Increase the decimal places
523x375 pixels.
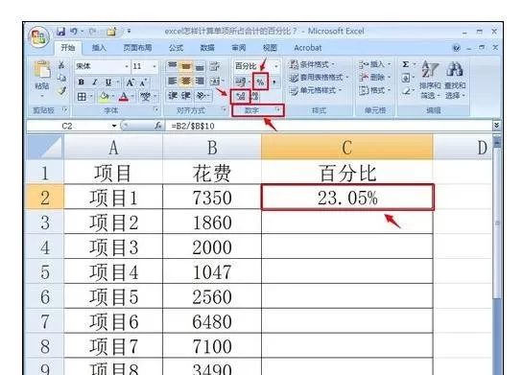click(x=240, y=97)
